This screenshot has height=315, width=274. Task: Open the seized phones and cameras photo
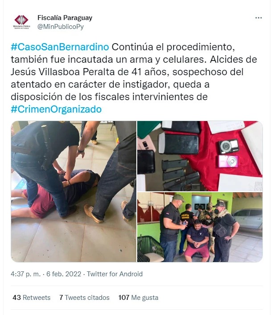click(x=200, y=156)
